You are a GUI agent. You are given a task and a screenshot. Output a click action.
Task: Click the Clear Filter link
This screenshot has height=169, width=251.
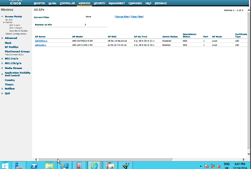click(137, 17)
